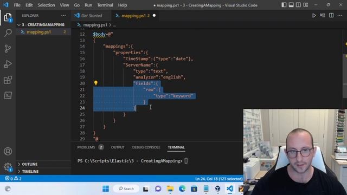Open Explorer views and more actions ellipsis
Viewport: 347px width, 195px height.
click(x=63, y=16)
